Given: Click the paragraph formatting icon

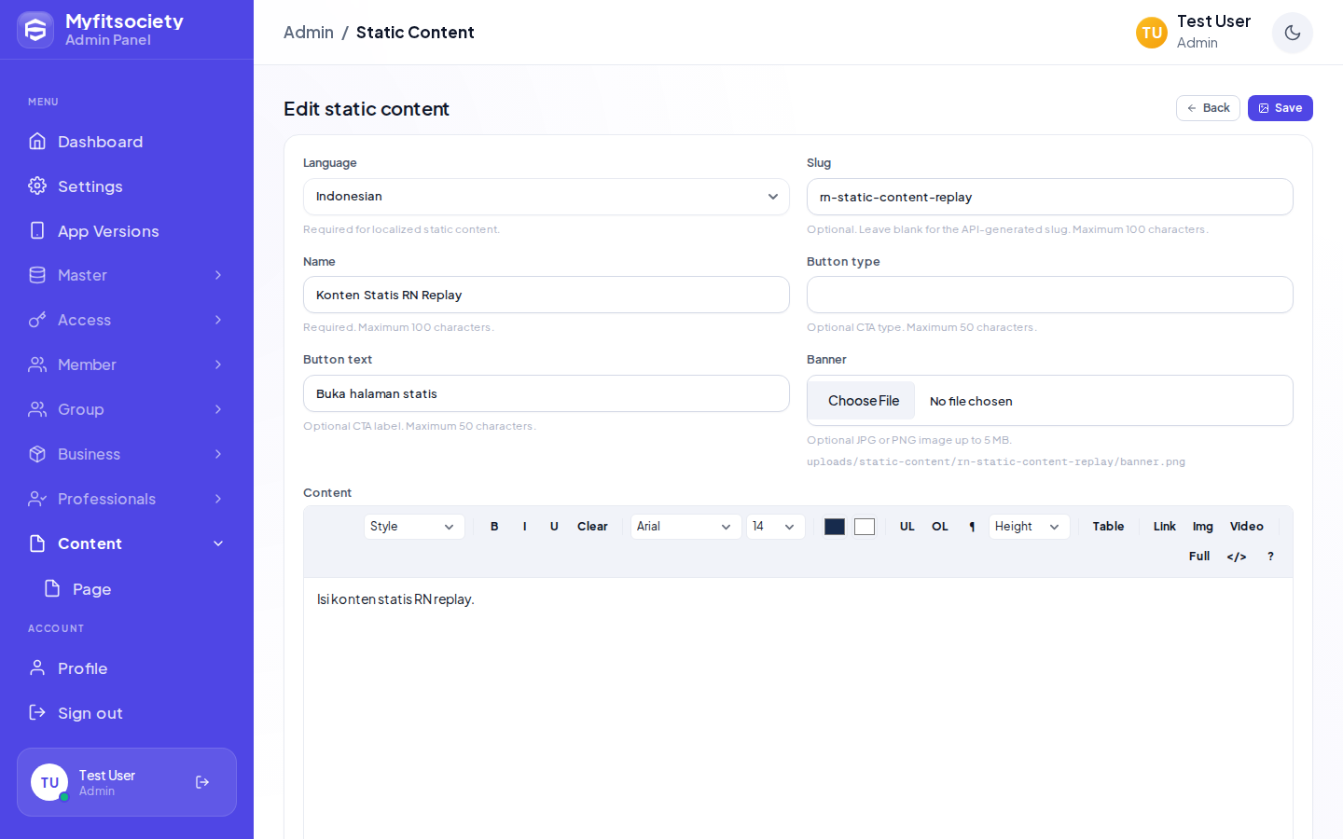Looking at the screenshot, I should point(972,527).
